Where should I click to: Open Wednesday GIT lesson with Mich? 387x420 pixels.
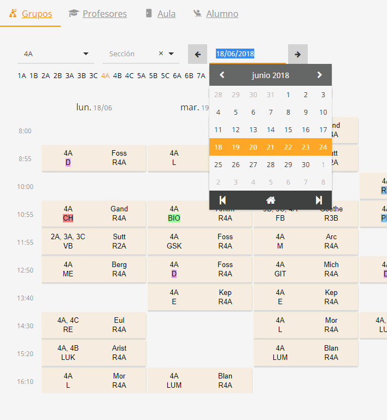tap(306, 269)
